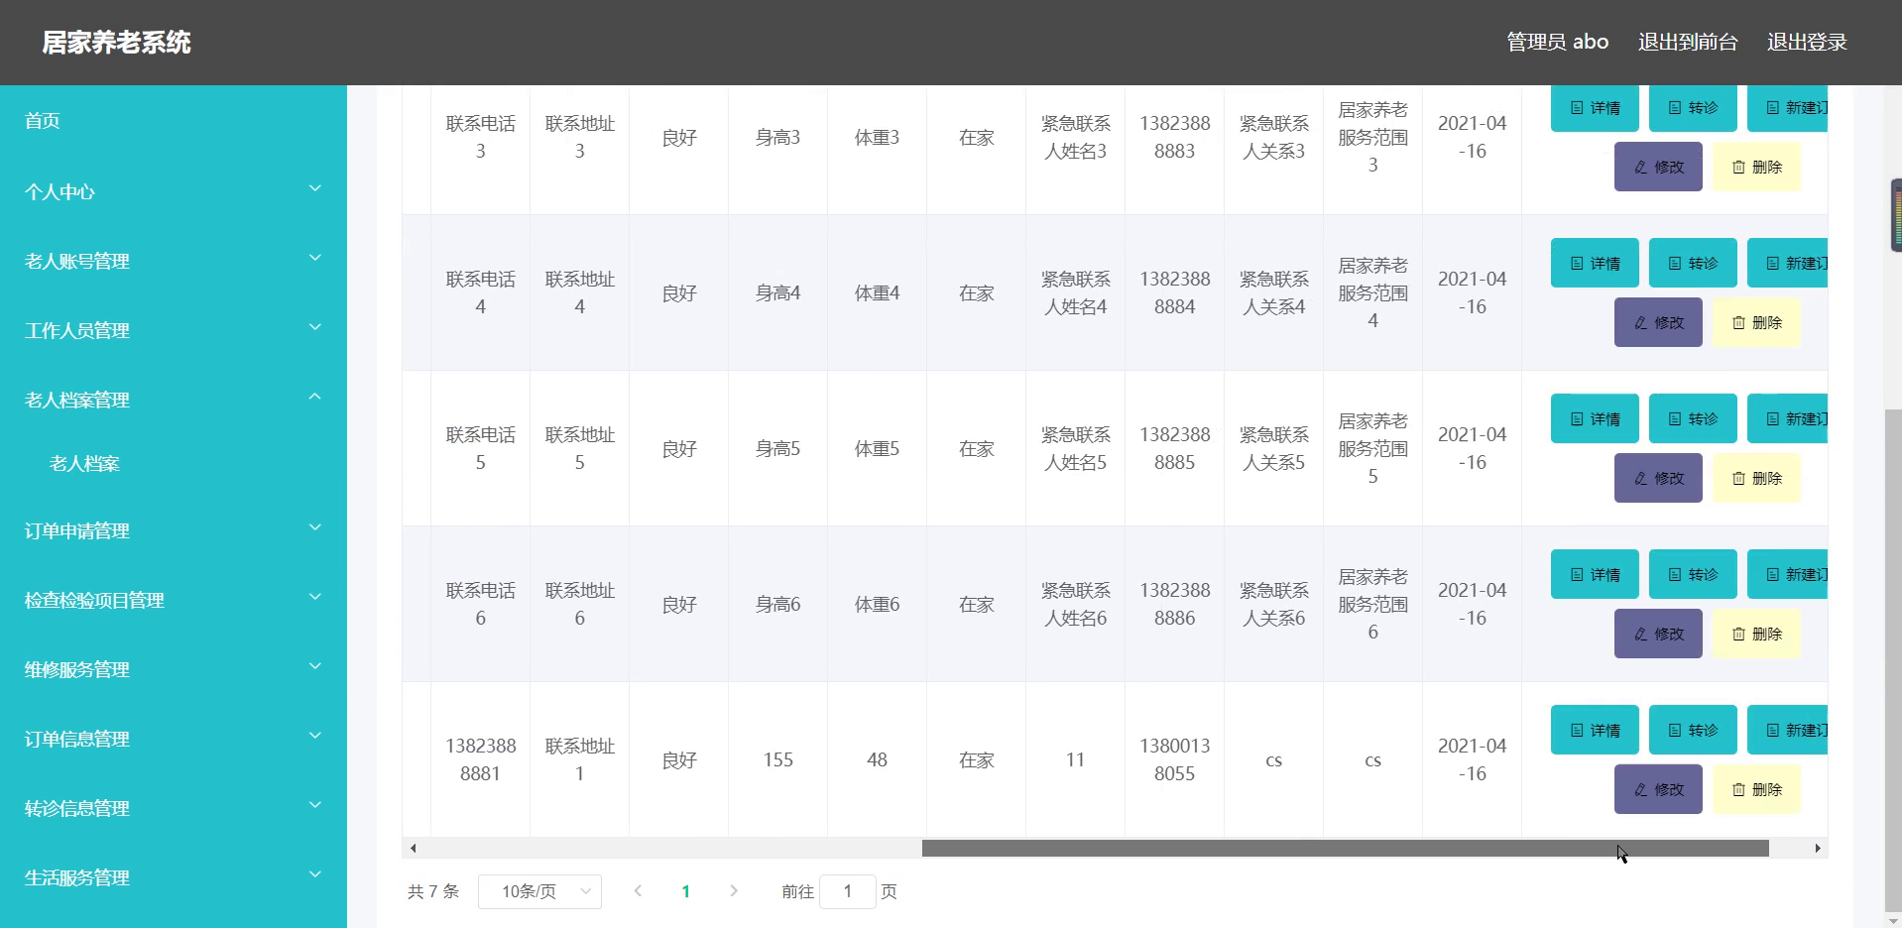
Task: Click 退出登录 in the header
Action: coord(1807,42)
